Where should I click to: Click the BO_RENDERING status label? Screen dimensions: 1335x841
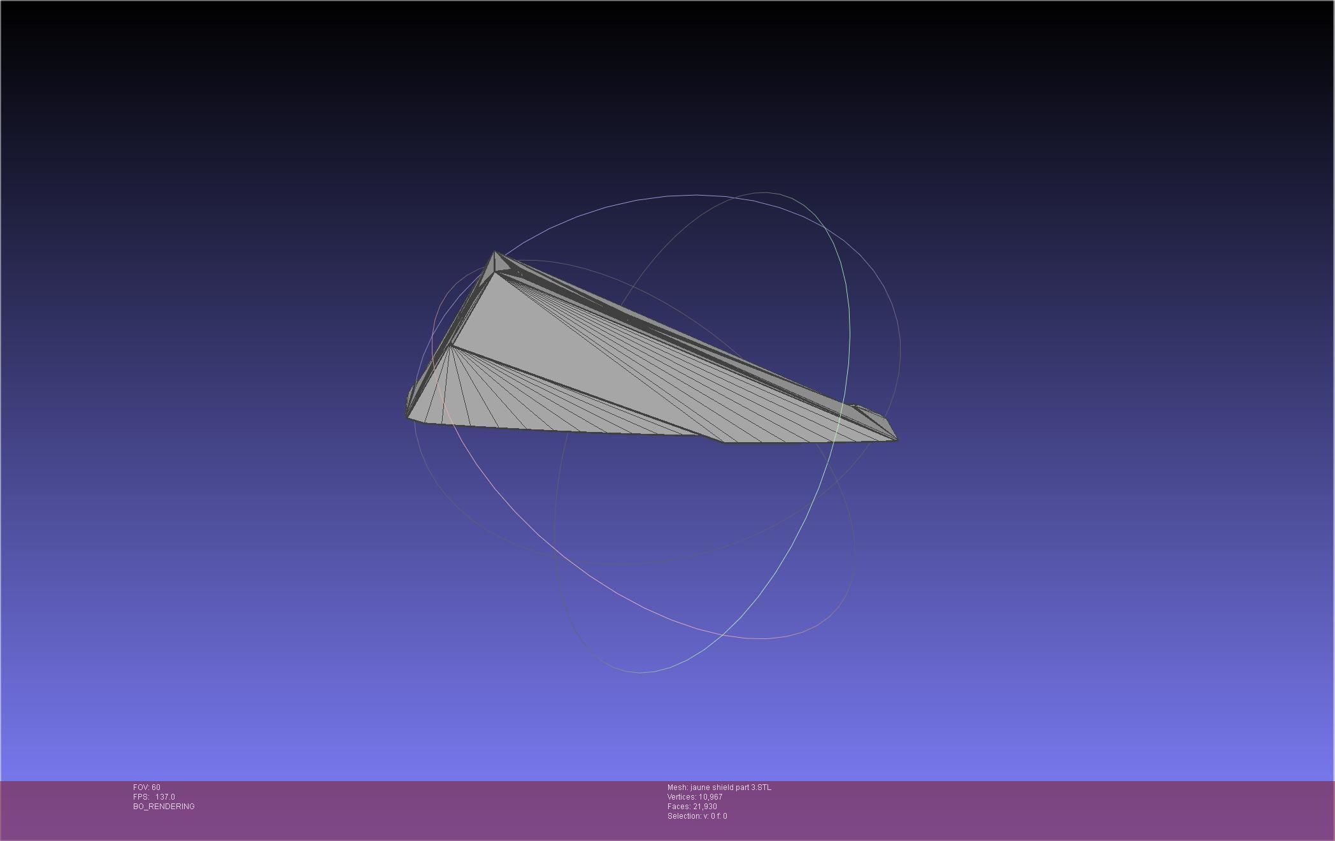[164, 807]
